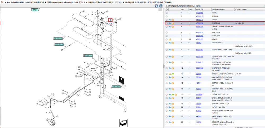Click box icon for part 86050346

point(173,56)
